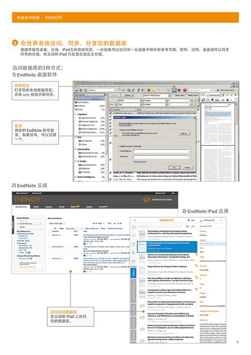
Task: Click the email PDF envelope icon
Action: [x=217, y=100]
